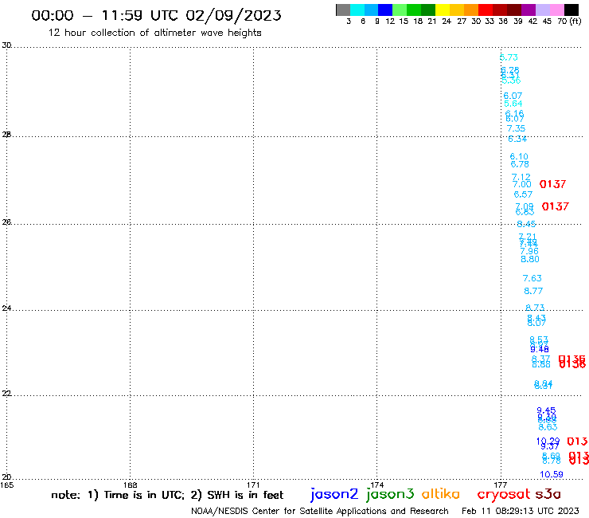The height and width of the screenshot is (518, 589).
Task: Click the jason2 satellite label
Action: 334,494
